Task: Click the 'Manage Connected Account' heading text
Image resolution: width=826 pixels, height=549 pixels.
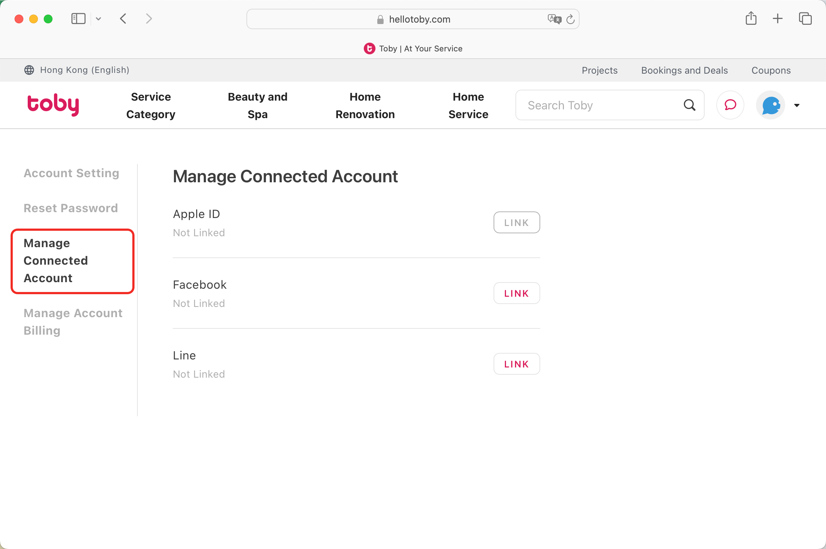Action: click(x=285, y=176)
